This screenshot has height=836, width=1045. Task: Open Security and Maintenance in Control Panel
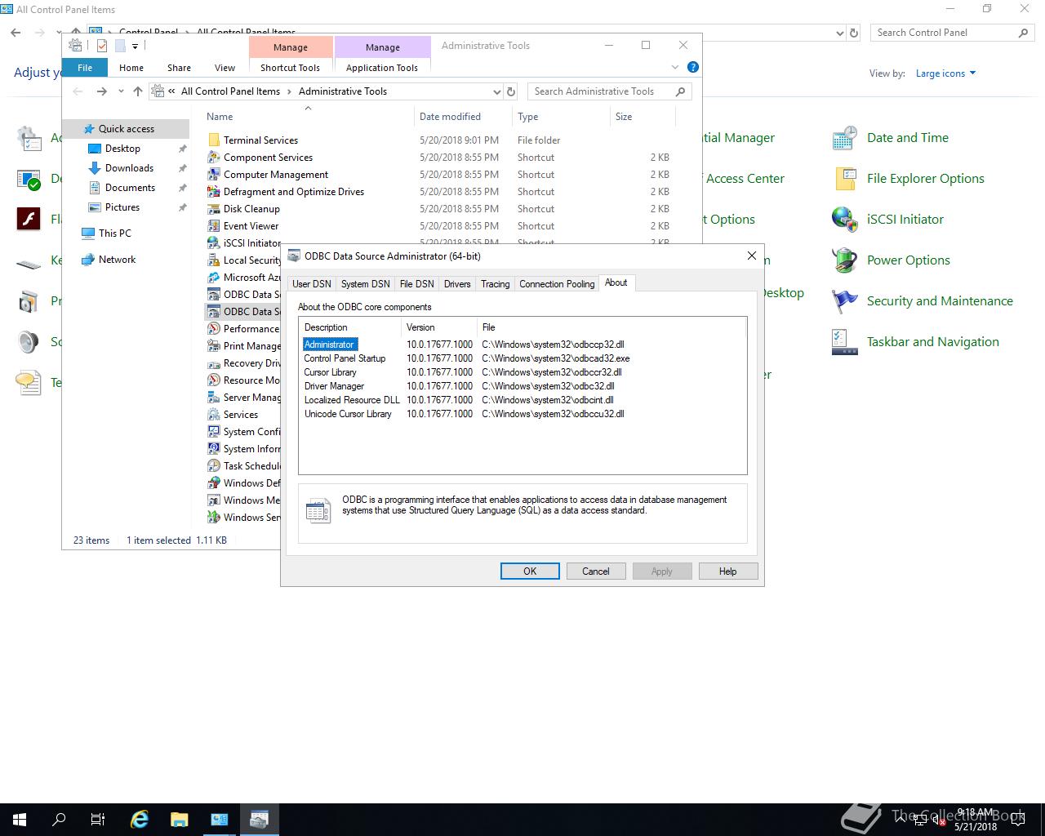(940, 300)
